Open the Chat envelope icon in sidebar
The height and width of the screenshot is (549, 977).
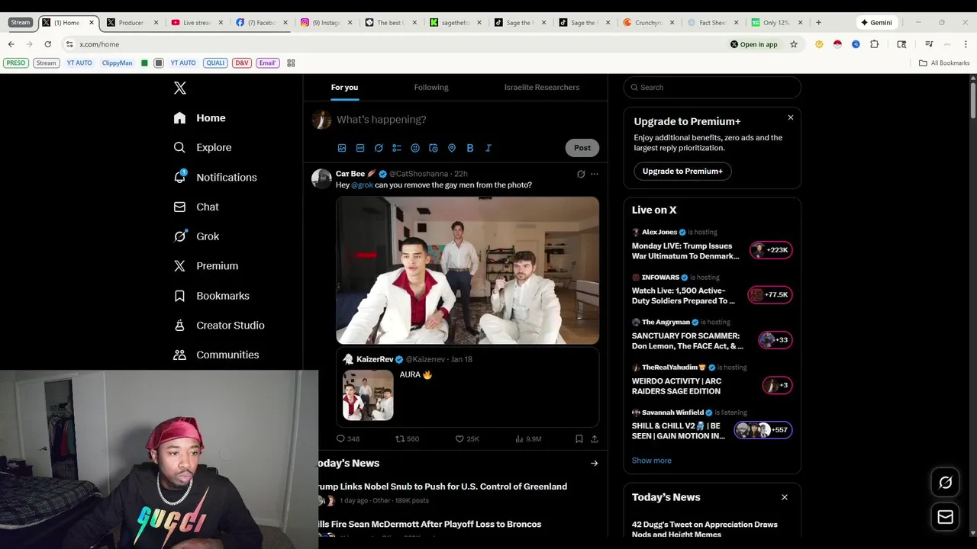(x=179, y=207)
